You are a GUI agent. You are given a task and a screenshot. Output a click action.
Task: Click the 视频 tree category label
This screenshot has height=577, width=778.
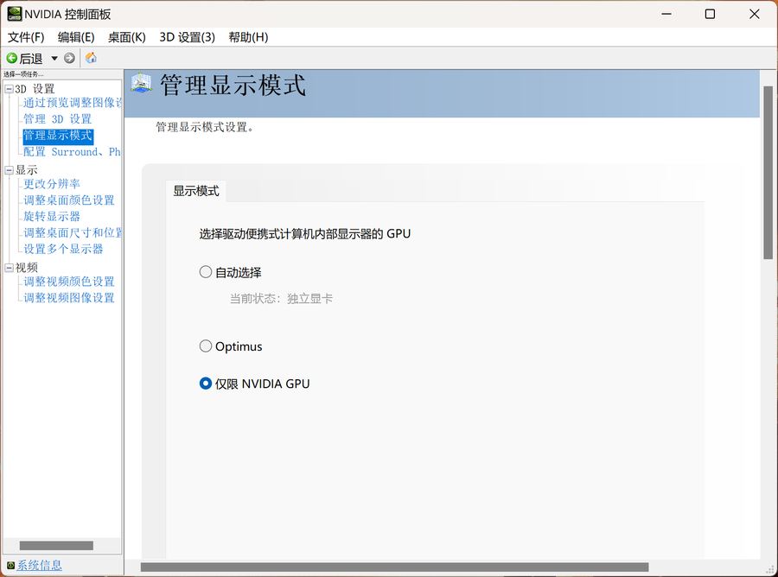point(26,268)
